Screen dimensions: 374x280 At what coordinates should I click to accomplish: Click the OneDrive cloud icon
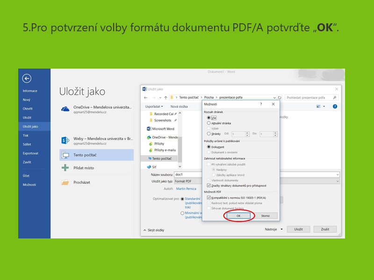pos(65,109)
